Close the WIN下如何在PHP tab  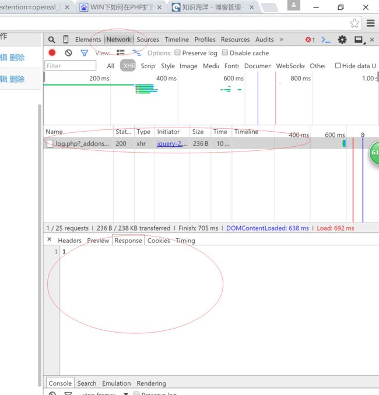coord(159,8)
